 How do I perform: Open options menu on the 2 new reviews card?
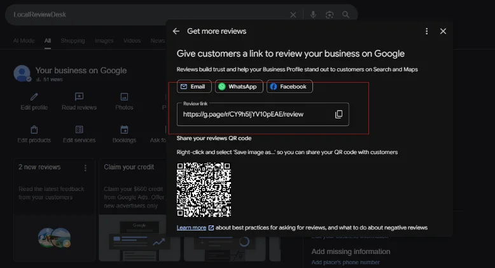[x=85, y=168]
